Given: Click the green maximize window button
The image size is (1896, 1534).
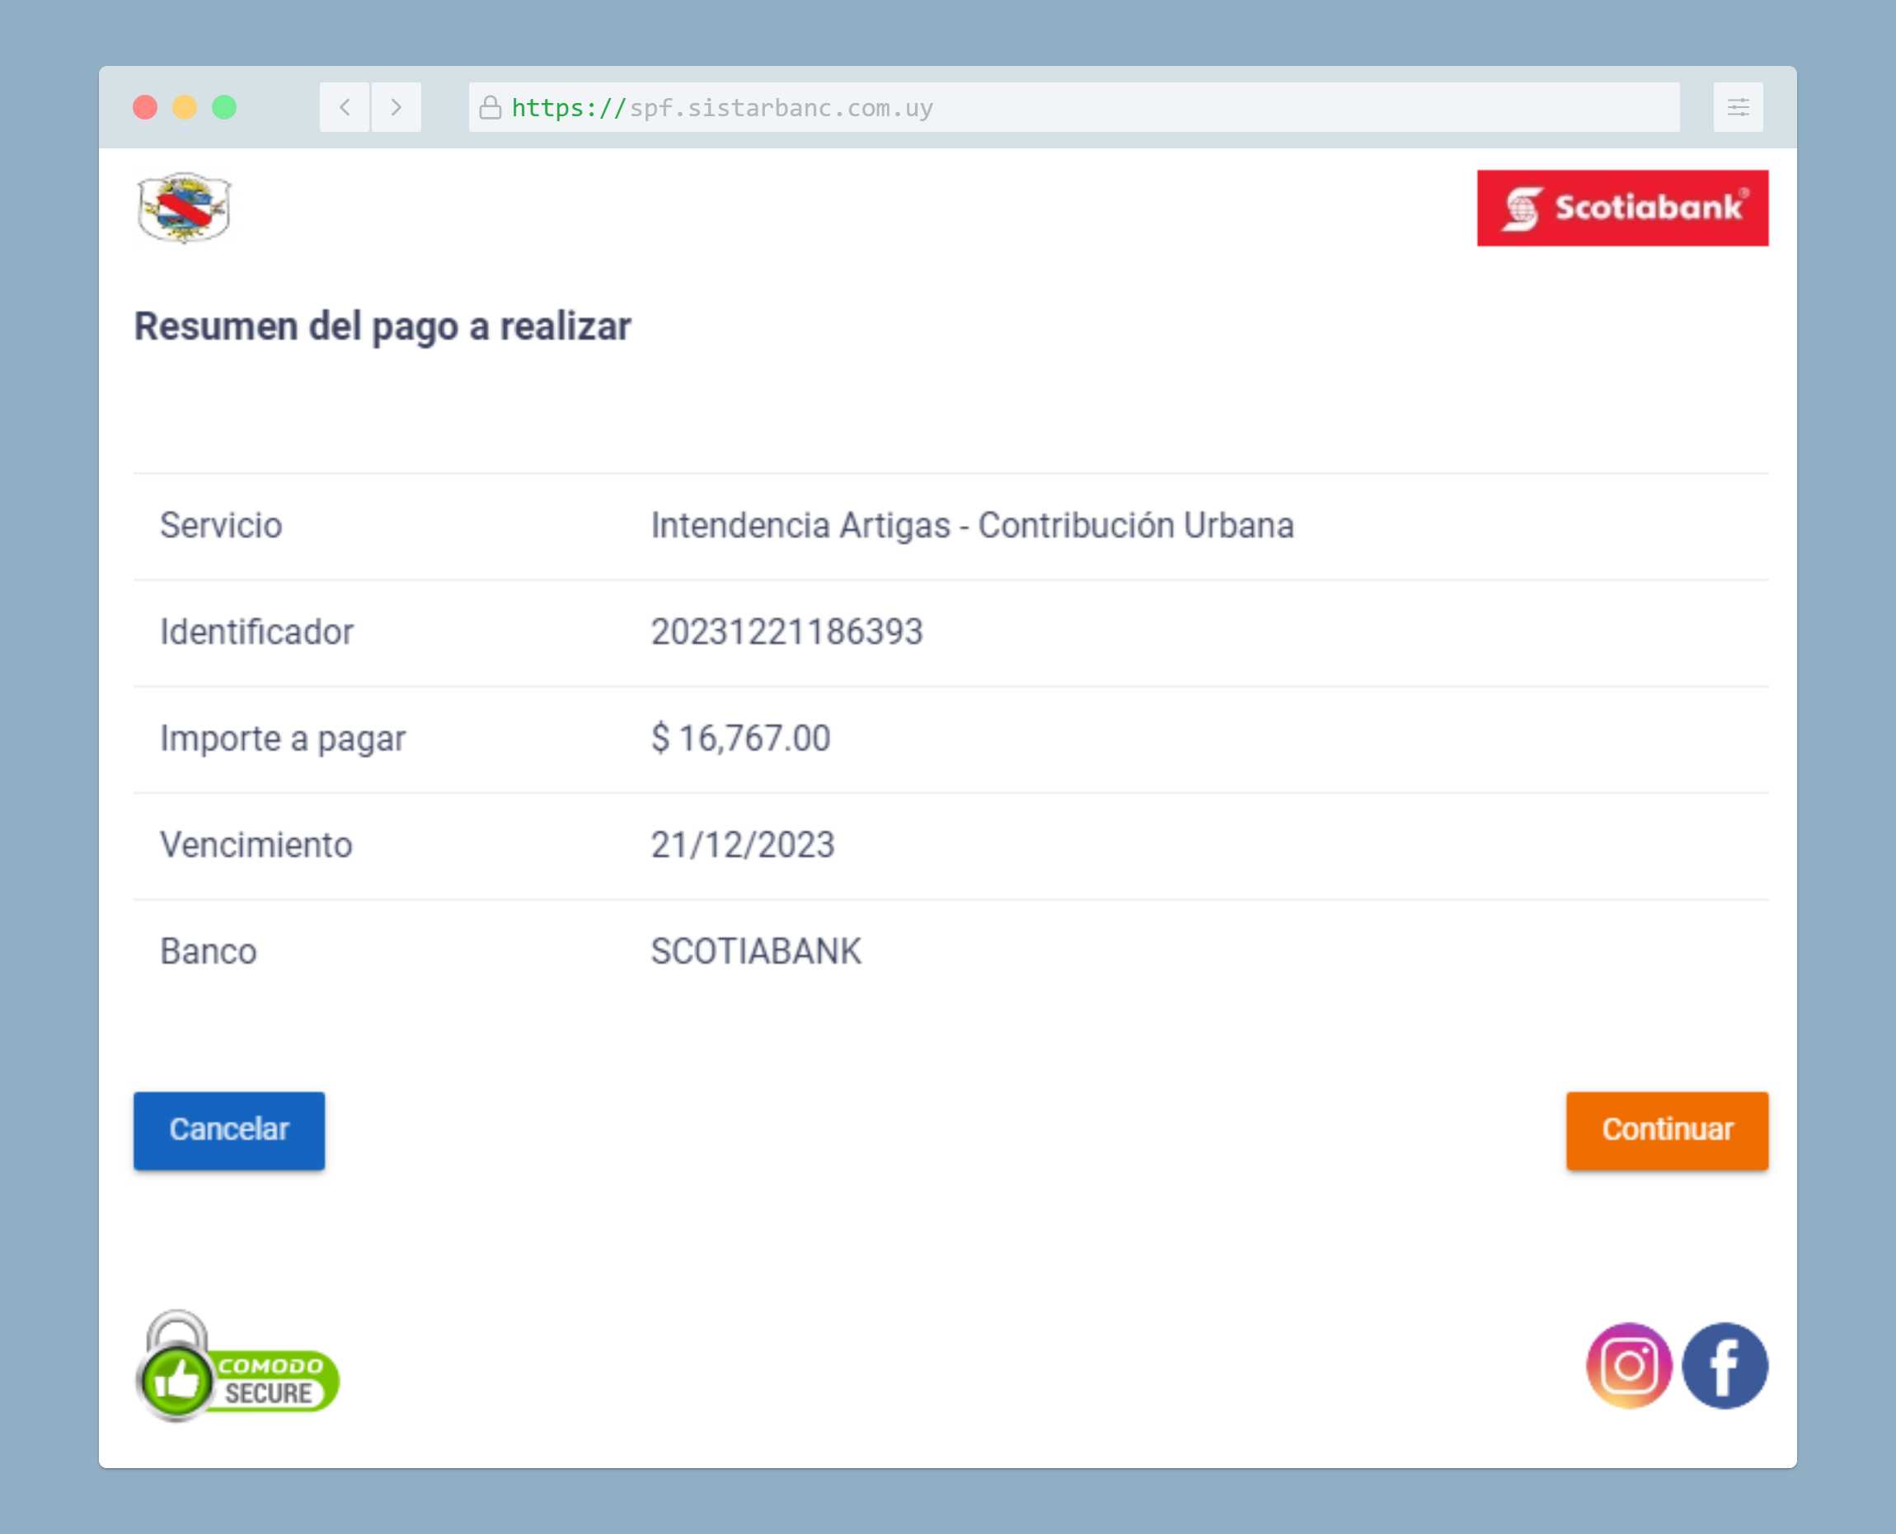Looking at the screenshot, I should click(x=224, y=108).
